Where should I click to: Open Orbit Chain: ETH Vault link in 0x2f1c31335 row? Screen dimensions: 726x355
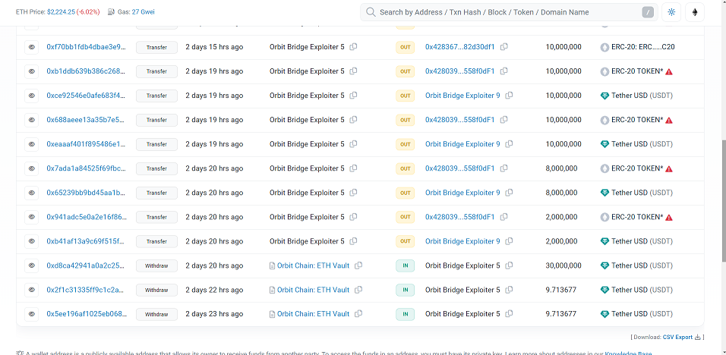point(313,290)
